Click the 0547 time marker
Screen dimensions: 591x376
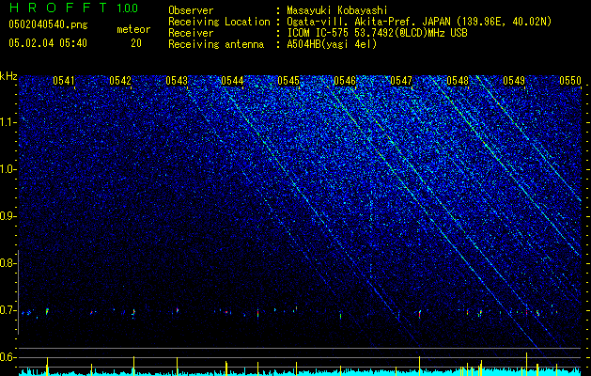tap(401, 81)
